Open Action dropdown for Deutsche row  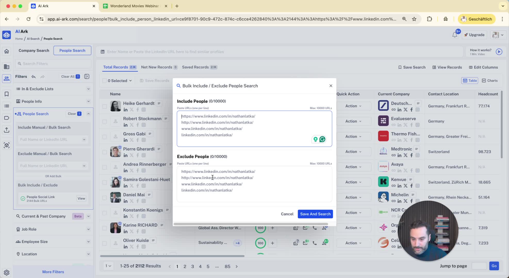353,106
